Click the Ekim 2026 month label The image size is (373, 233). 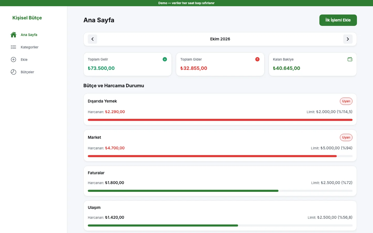coord(220,39)
